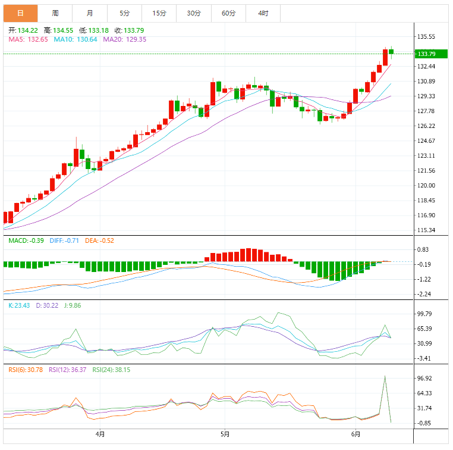Click the 135.55 price axis label
453x450 pixels.
coord(426,36)
